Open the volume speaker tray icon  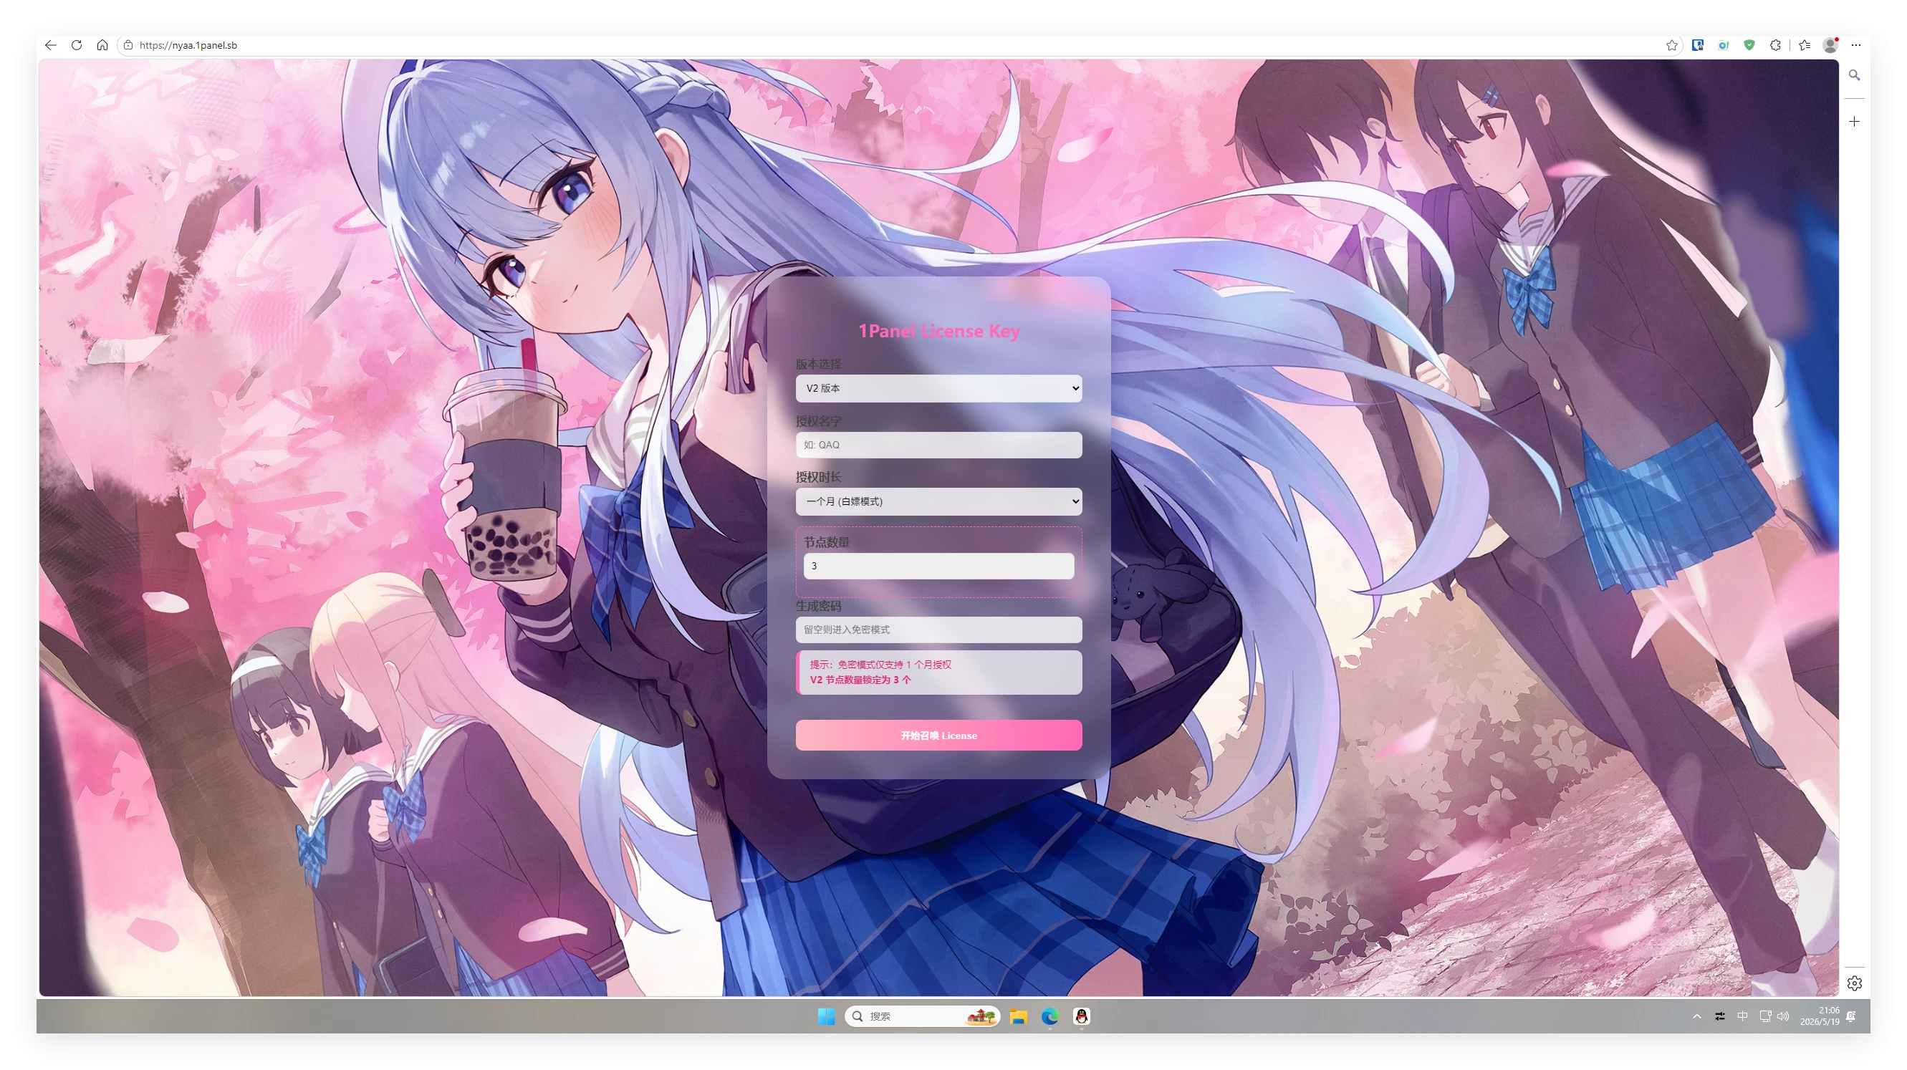click(x=1782, y=1016)
